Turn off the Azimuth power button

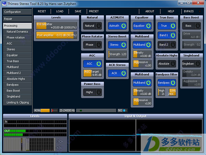click(117, 26)
